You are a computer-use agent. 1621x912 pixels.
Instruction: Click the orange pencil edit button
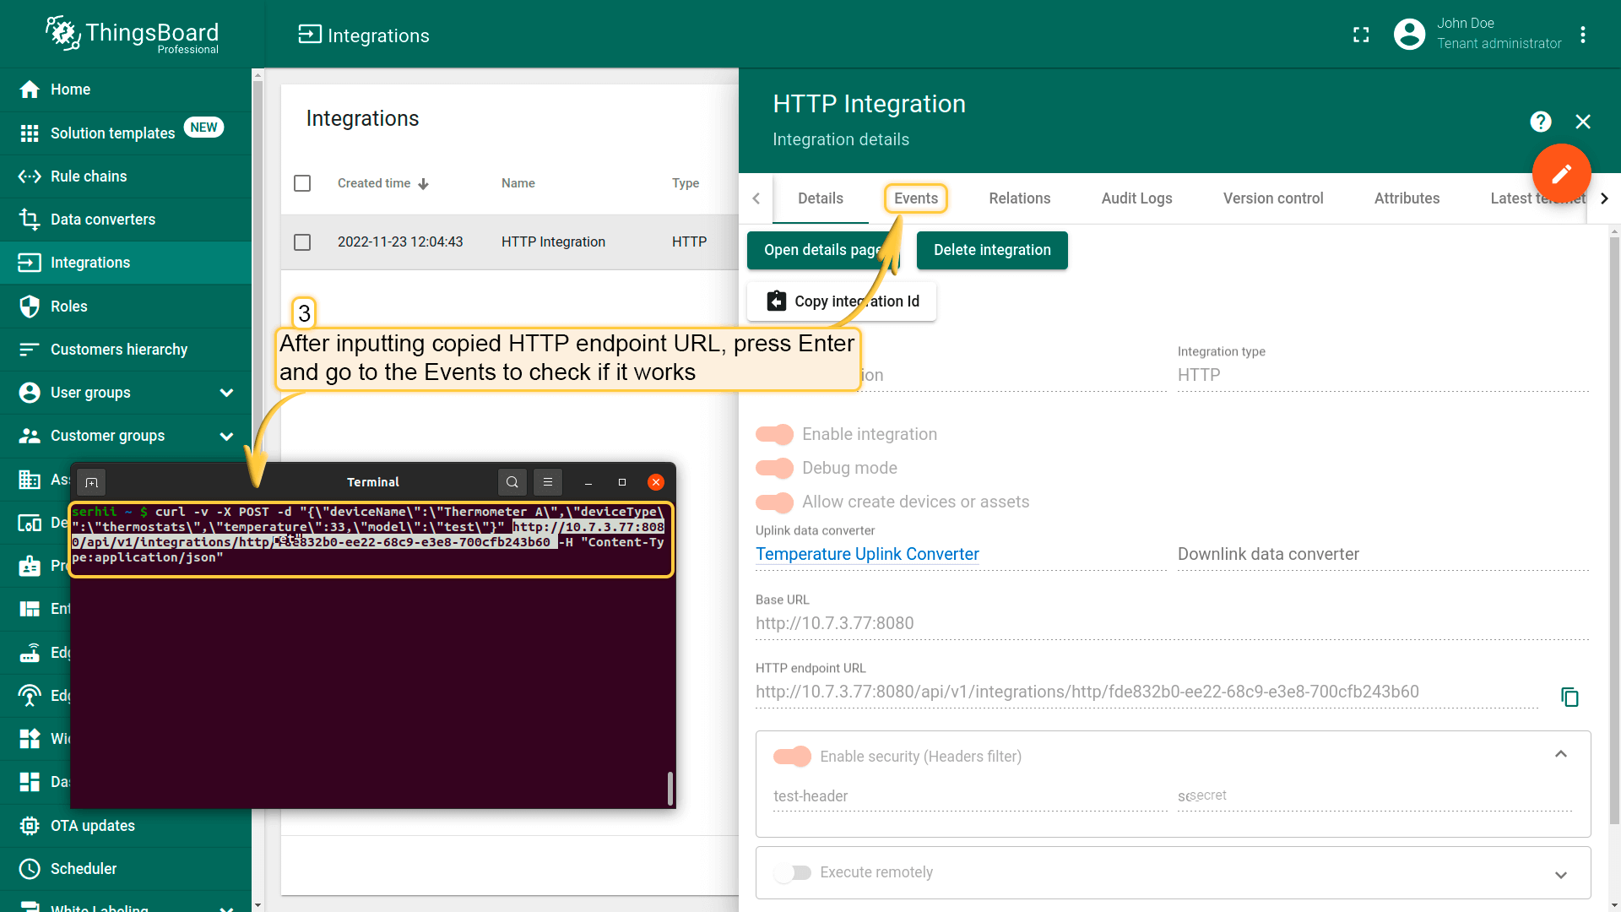[1561, 173]
